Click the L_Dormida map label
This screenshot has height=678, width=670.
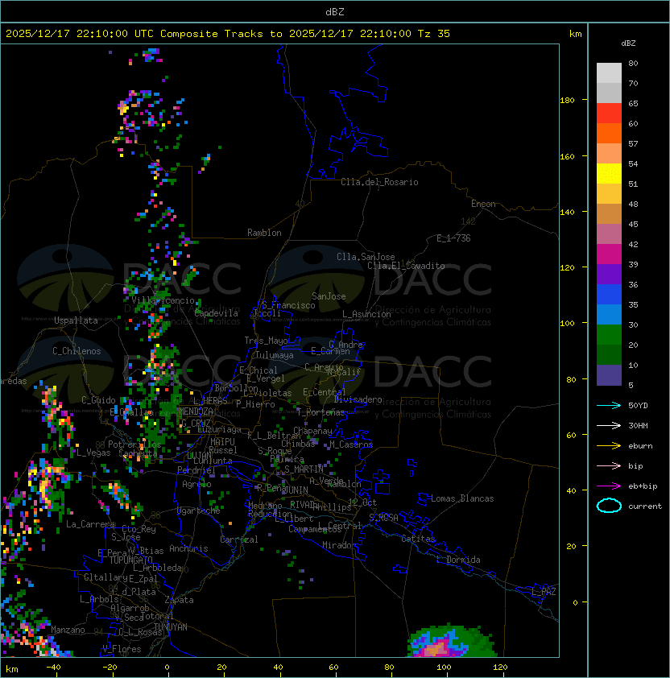click(458, 560)
